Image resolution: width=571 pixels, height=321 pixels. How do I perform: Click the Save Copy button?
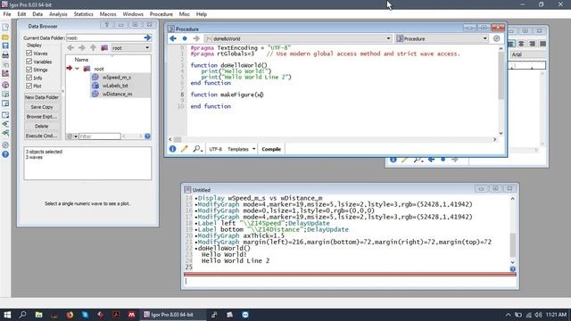42,107
